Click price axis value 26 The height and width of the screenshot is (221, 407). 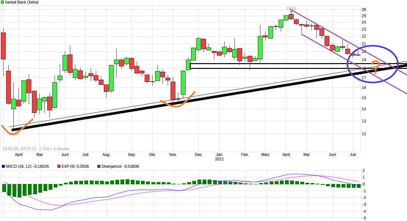364,9
